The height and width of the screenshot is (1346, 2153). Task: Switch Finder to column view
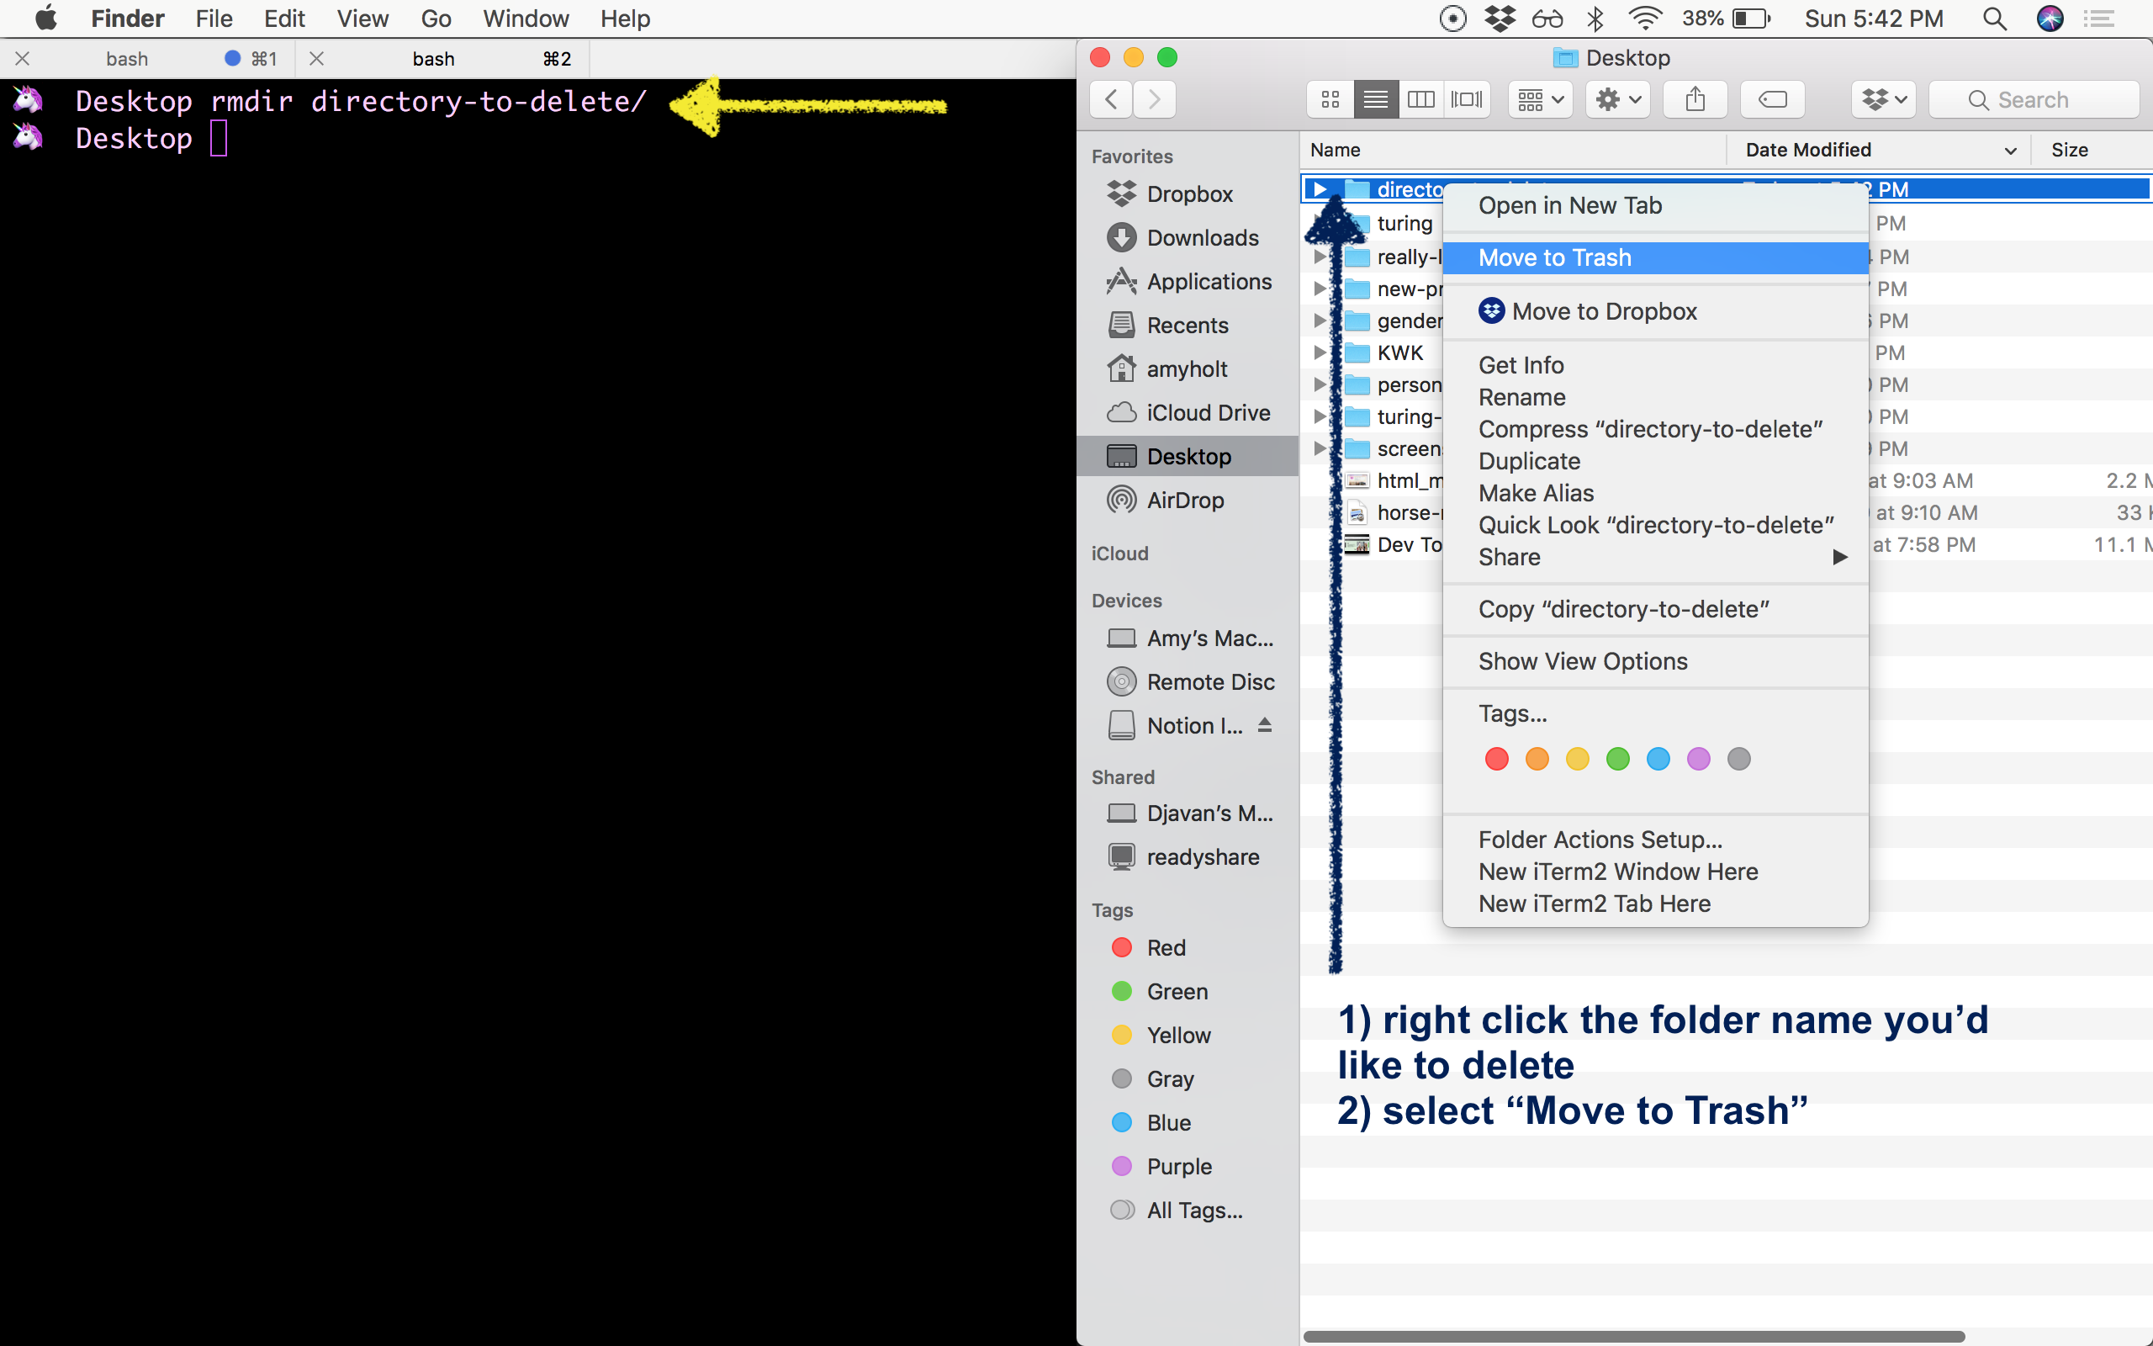coord(1420,98)
